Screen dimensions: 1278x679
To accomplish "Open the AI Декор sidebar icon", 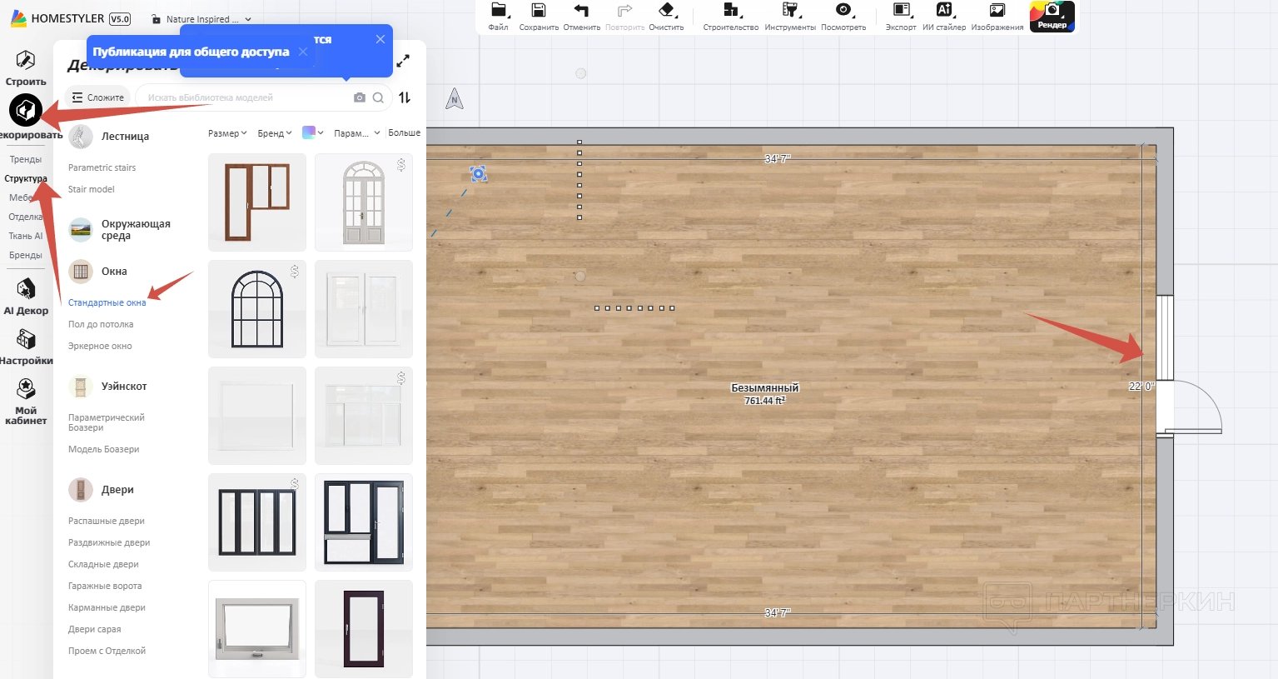I will pos(26,289).
